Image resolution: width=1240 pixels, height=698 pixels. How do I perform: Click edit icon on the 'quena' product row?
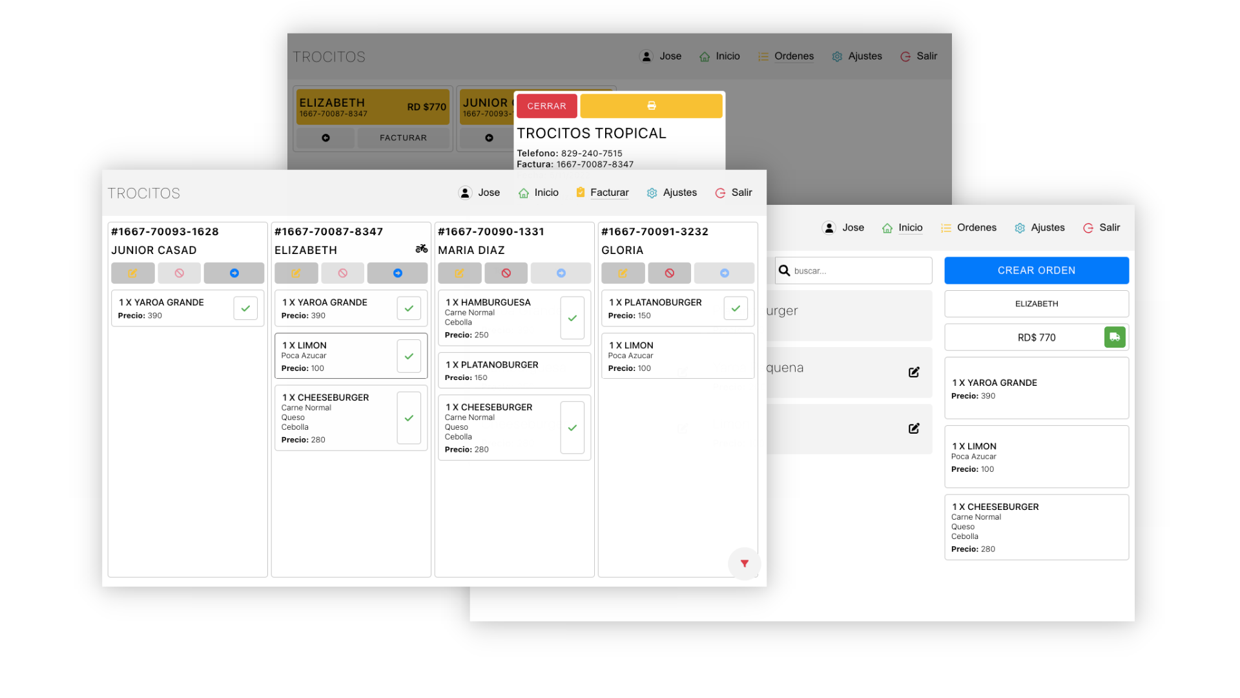(x=914, y=372)
